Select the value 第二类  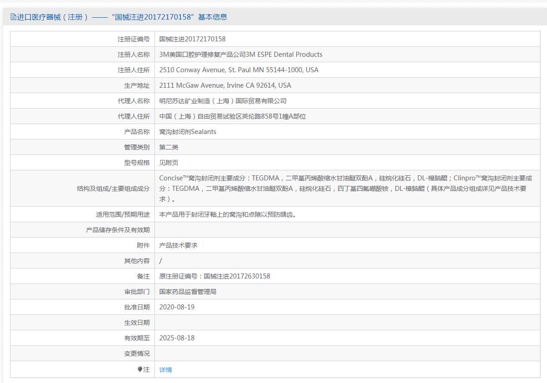(x=169, y=147)
